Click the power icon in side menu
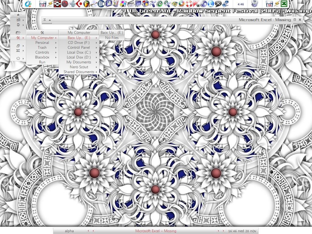 coord(18,58)
